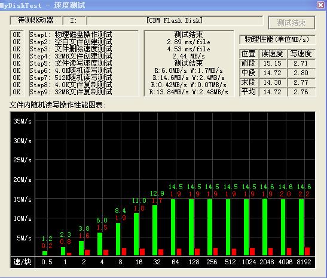Click the 5M/s axis label
This screenshot has width=327, height=278.
pyautogui.click(x=24, y=238)
